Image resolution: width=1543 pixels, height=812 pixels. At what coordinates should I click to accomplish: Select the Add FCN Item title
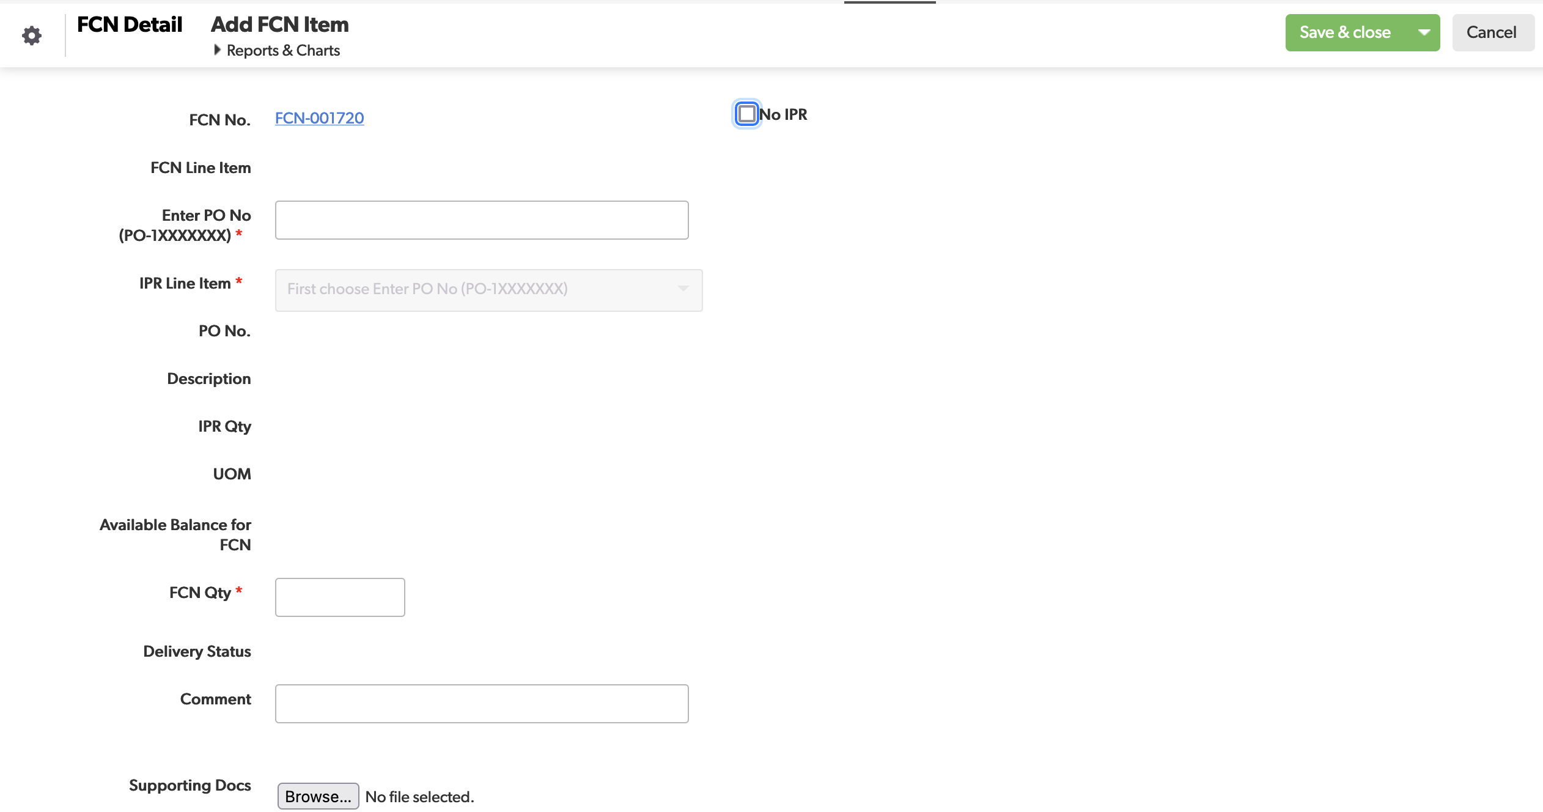280,24
